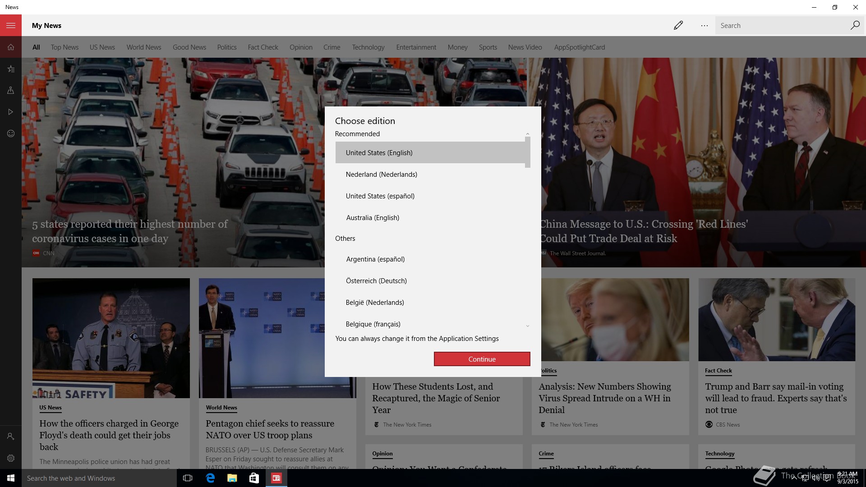Launch Microsoft Edge from taskbar

click(210, 478)
